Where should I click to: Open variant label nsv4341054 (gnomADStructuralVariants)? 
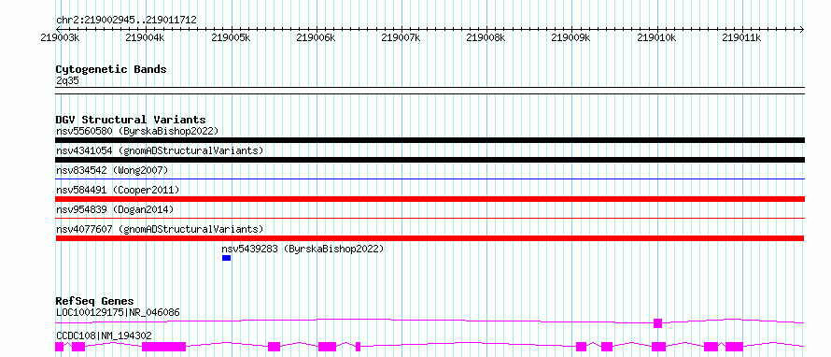click(160, 150)
